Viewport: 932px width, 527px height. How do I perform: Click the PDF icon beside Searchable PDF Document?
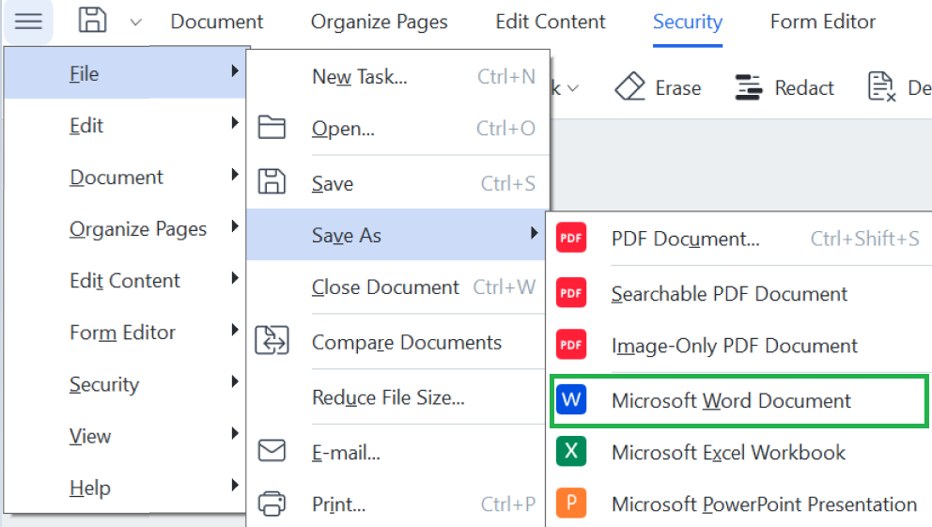pyautogui.click(x=571, y=292)
